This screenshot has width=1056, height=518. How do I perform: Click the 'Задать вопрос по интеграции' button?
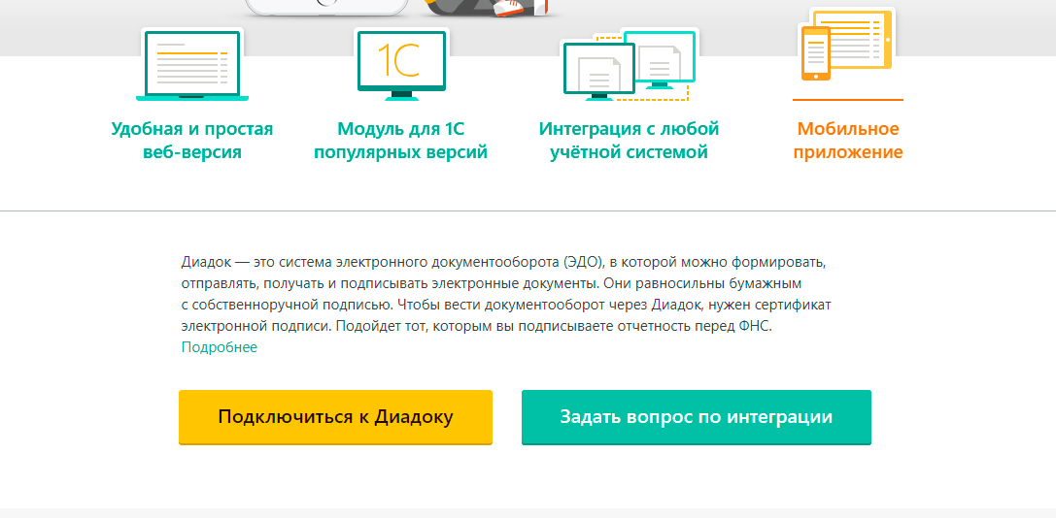click(x=697, y=417)
